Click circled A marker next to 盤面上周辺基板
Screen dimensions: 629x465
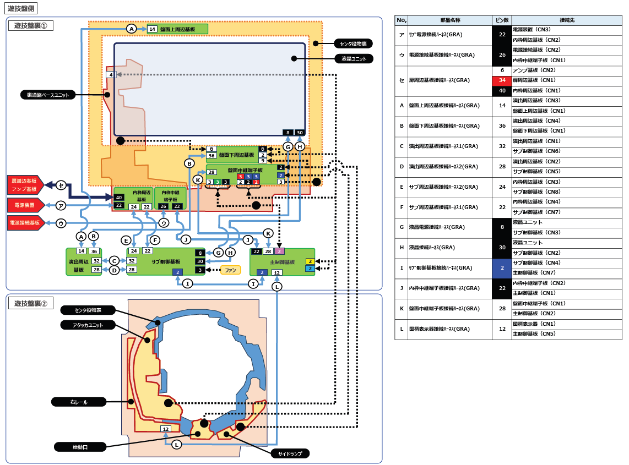tap(132, 29)
